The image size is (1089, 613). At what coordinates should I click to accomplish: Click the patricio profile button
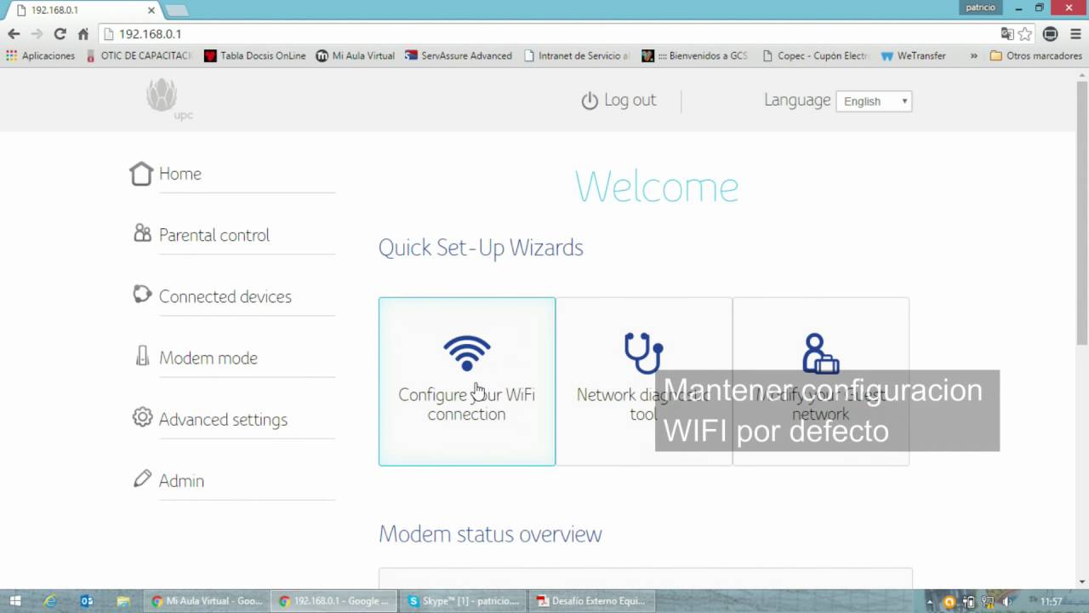click(980, 8)
